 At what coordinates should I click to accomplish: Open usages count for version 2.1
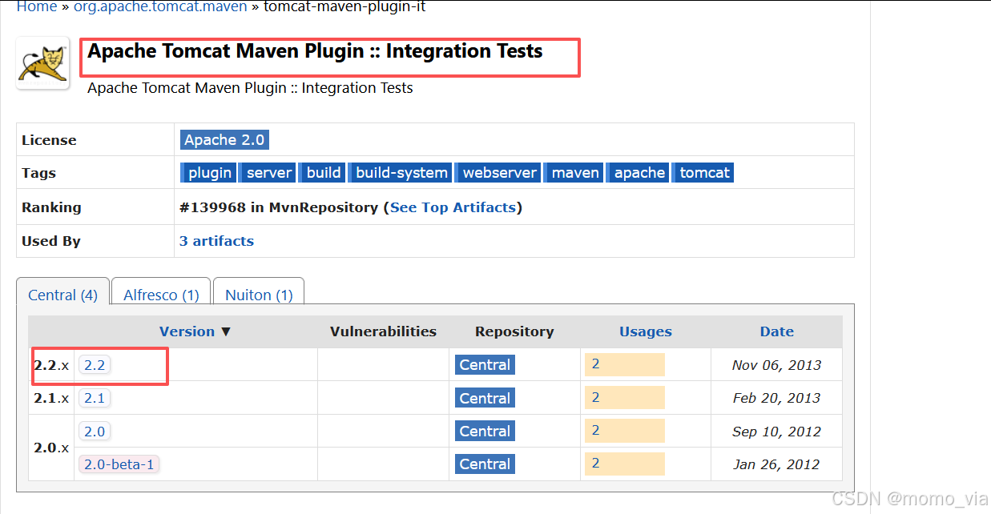coord(625,397)
